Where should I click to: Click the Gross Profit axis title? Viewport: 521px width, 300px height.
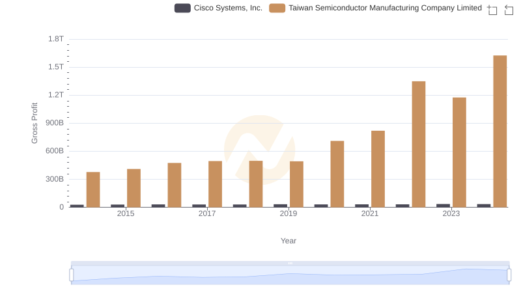pyautogui.click(x=35, y=123)
